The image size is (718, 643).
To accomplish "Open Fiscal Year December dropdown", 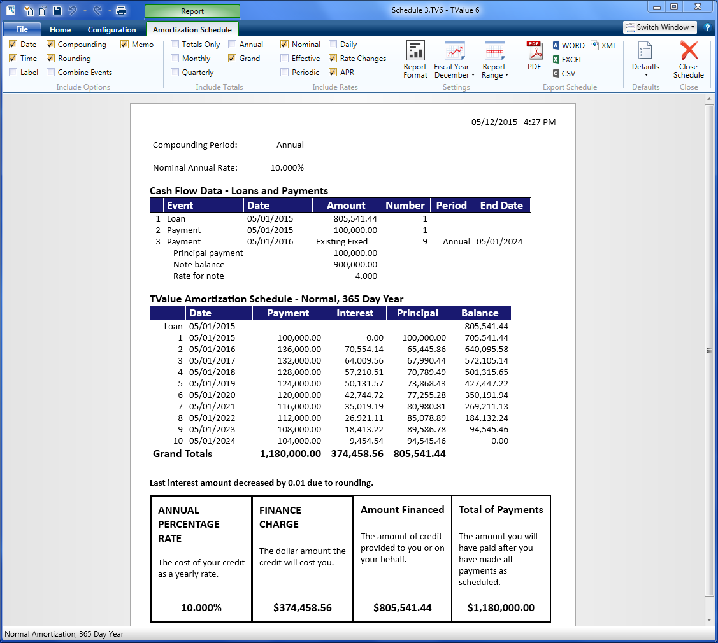I will click(x=473, y=75).
